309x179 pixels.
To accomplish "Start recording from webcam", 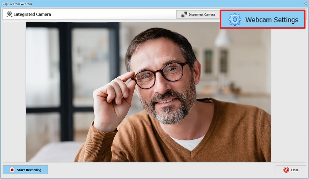I will tap(26, 170).
